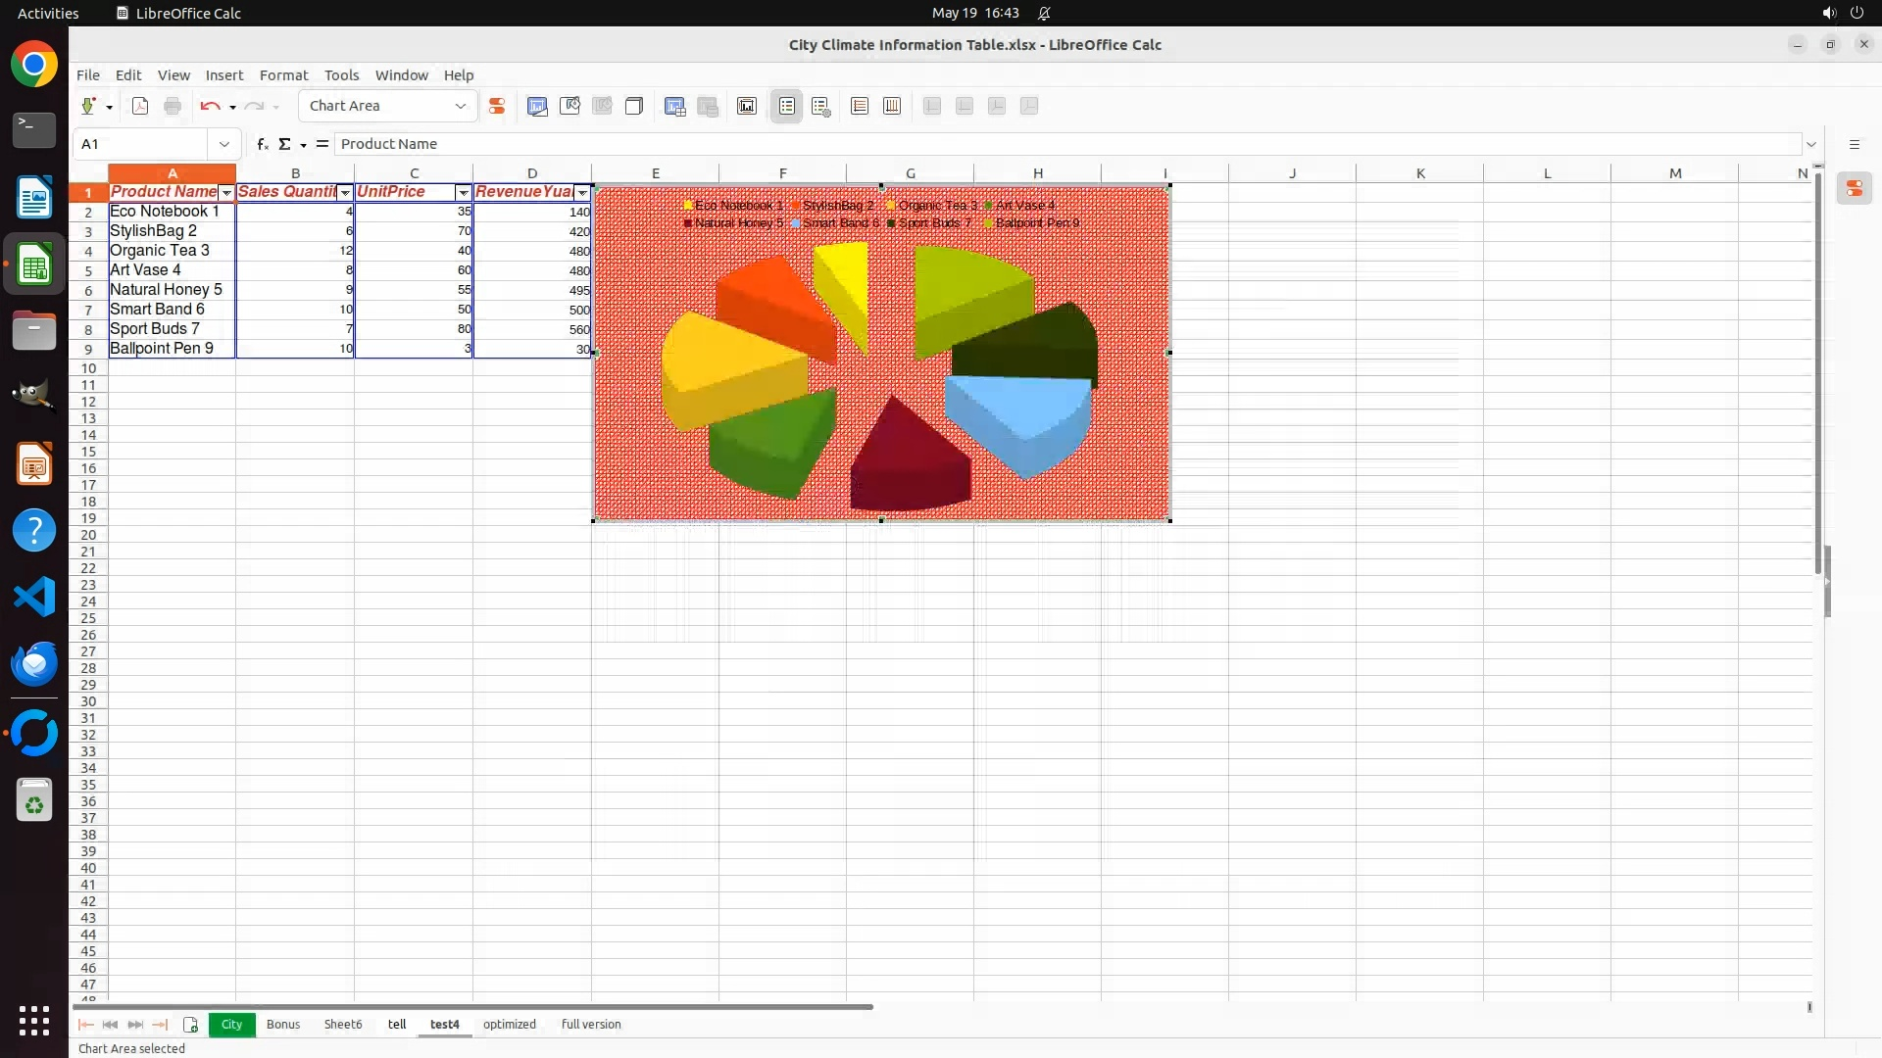Image resolution: width=1882 pixels, height=1058 pixels.
Task: Open the Product Name autofilter dropdown
Action: click(x=226, y=193)
